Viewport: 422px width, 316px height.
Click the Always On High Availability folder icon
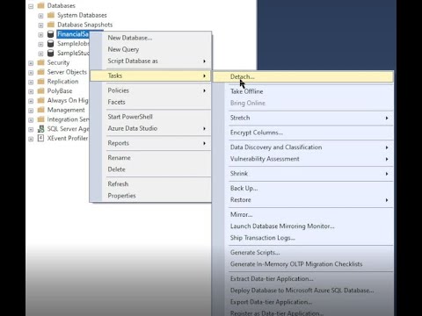coord(41,100)
